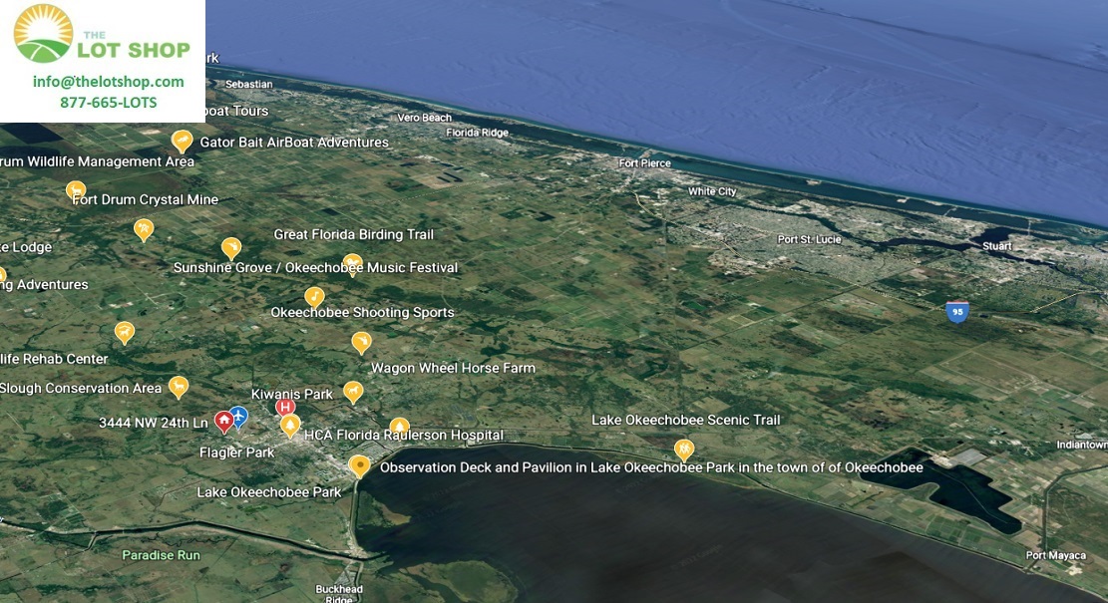Select the Wagon Wheel Horse Farm label
1108x603 pixels.
pyautogui.click(x=453, y=368)
